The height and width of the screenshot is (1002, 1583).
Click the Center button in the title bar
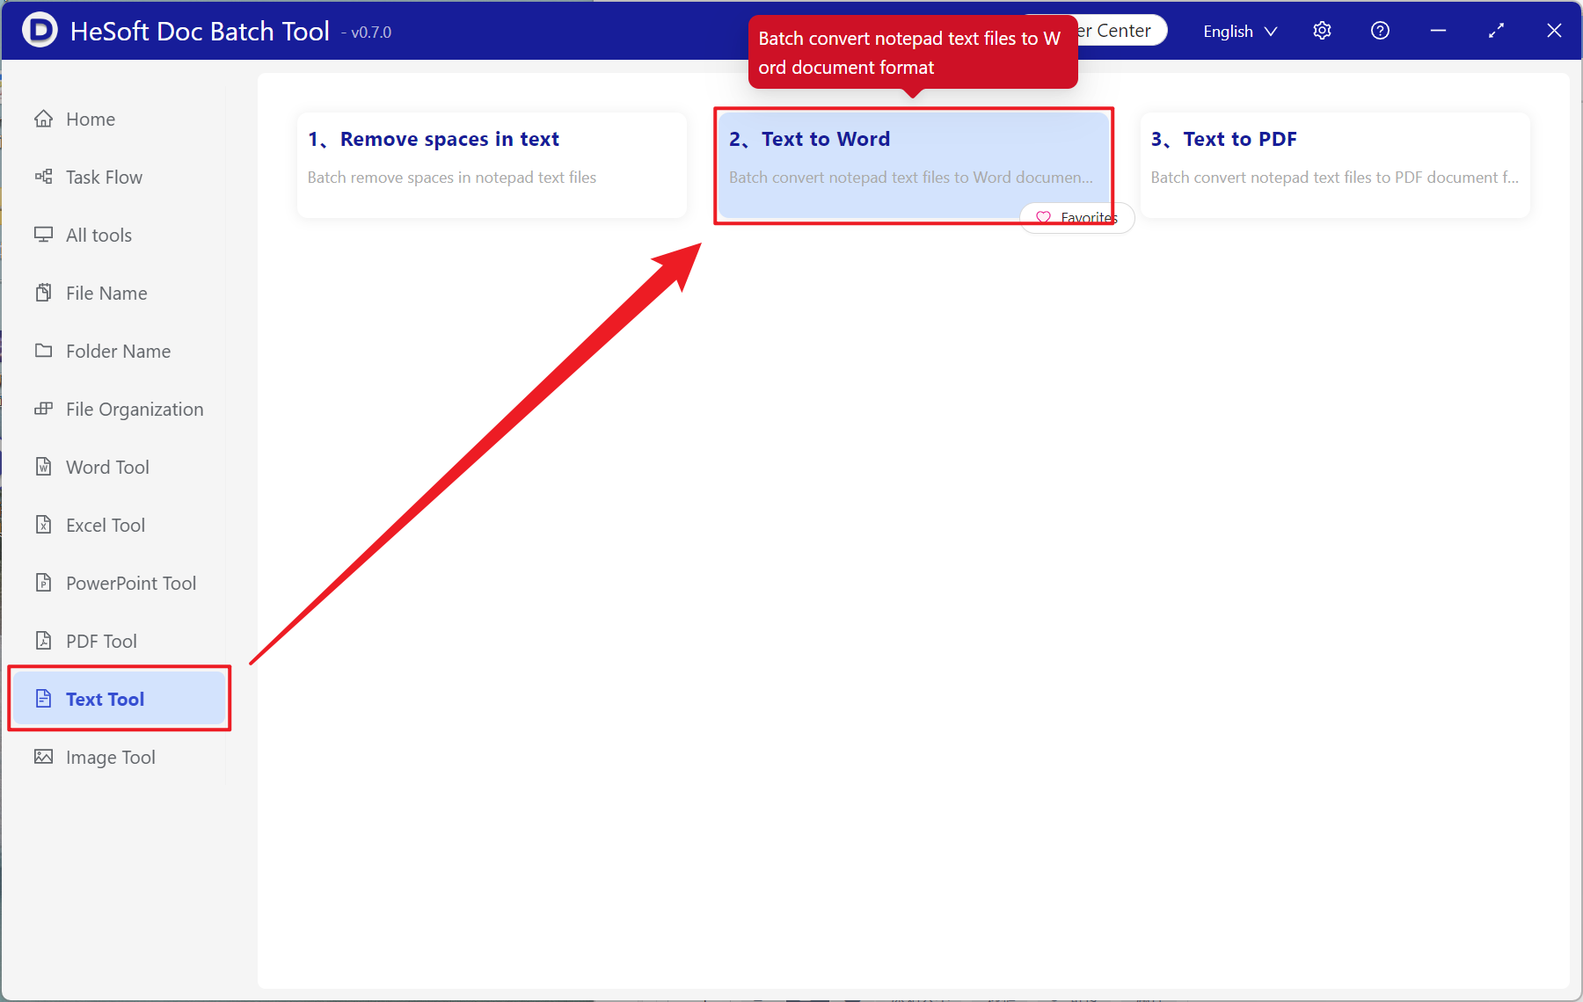(x=1121, y=31)
